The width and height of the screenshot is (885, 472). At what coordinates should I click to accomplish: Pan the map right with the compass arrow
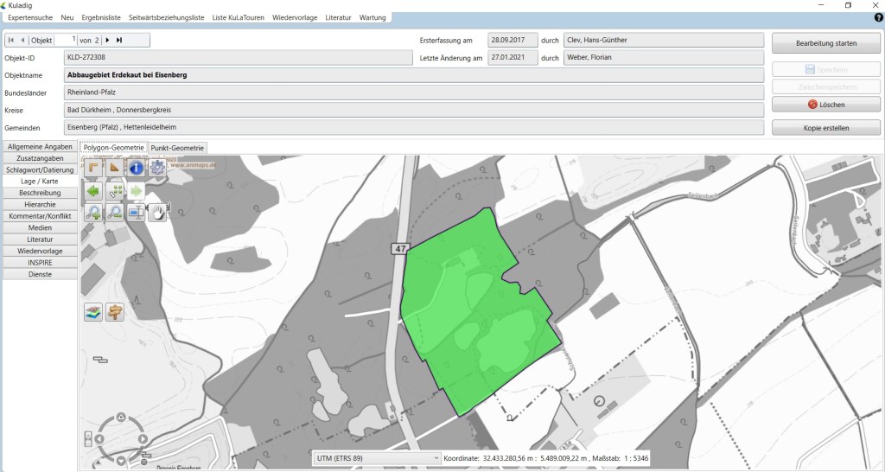click(x=143, y=439)
